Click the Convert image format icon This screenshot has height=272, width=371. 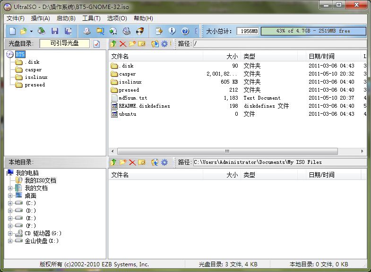tap(113, 31)
